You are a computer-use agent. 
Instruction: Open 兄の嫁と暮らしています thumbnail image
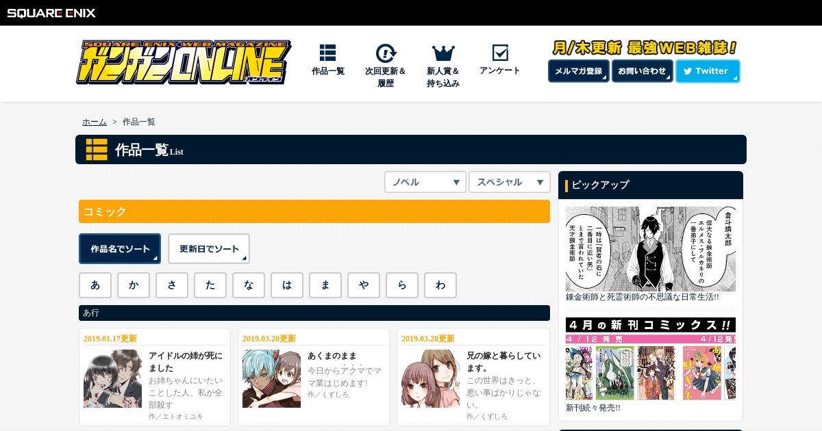coord(430,379)
